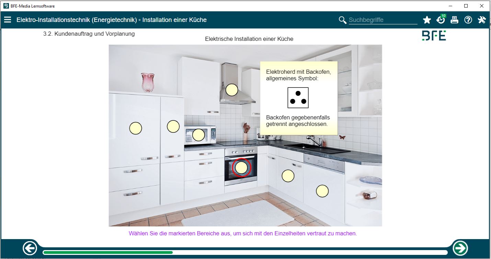Click the search magnifier icon
Viewport: 491px width, 259px height.
tap(342, 20)
